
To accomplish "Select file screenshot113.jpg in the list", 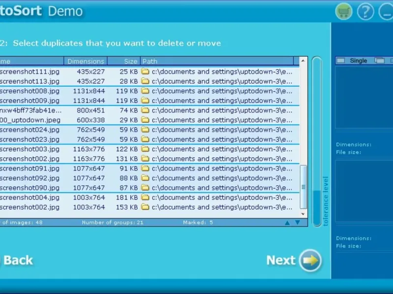I will 29,81.
